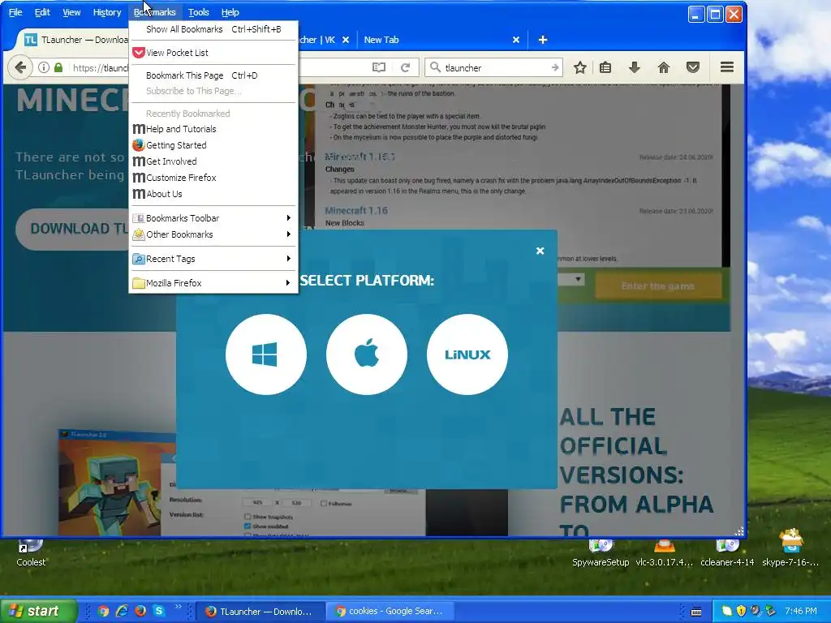Select View Pocket List
The image size is (831, 623).
[x=213, y=53]
